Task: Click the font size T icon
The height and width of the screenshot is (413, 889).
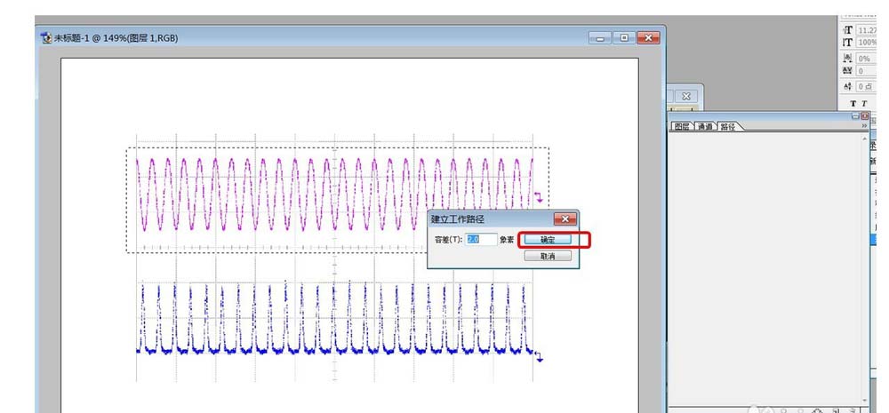Action: tap(848, 30)
